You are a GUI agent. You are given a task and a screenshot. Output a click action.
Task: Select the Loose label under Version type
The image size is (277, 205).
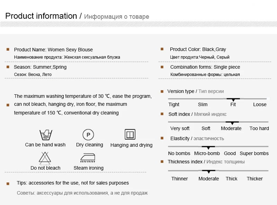(260, 104)
